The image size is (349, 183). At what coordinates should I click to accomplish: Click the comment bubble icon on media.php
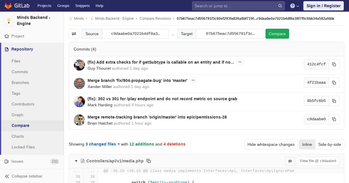290,161
